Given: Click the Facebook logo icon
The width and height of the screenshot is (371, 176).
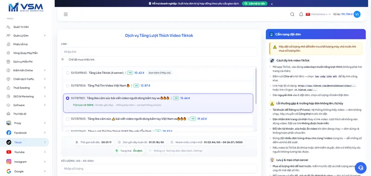Looking at the screenshot, I should 9,133.
